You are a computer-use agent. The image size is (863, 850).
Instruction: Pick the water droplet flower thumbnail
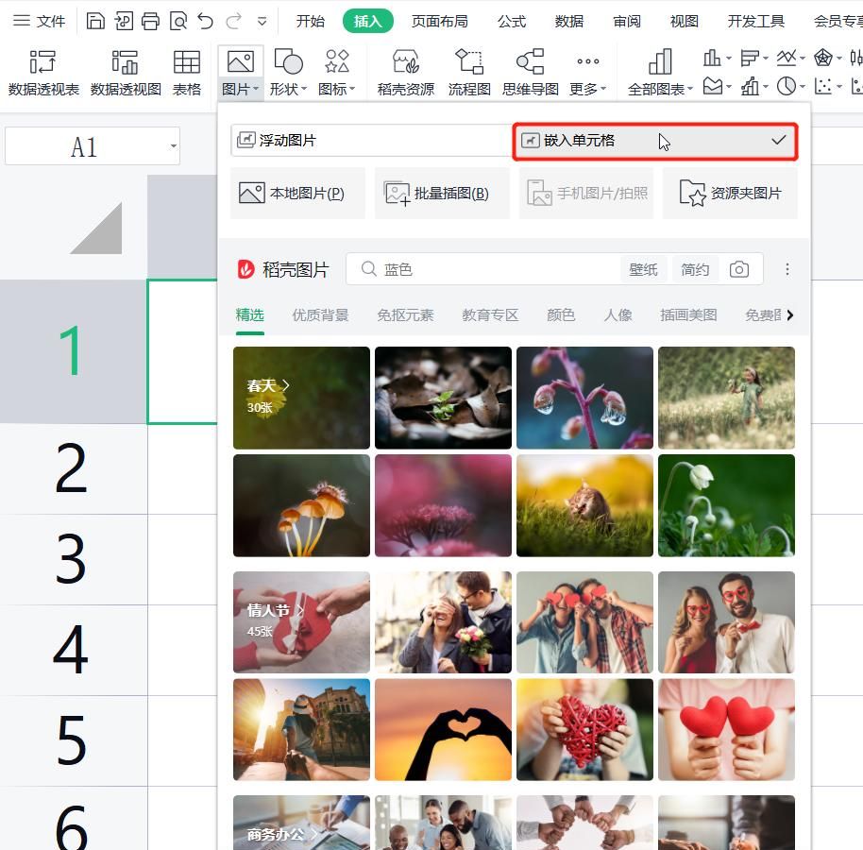coord(584,398)
